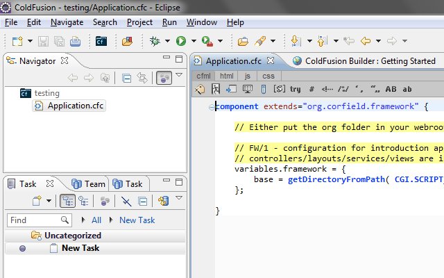Expand the Search dropdown arrow
This screenshot has height=278, width=444.
(273, 41)
